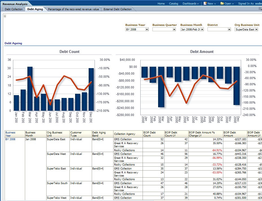Expand the New menu arrow
The image size is (262, 201).
coord(215,4)
